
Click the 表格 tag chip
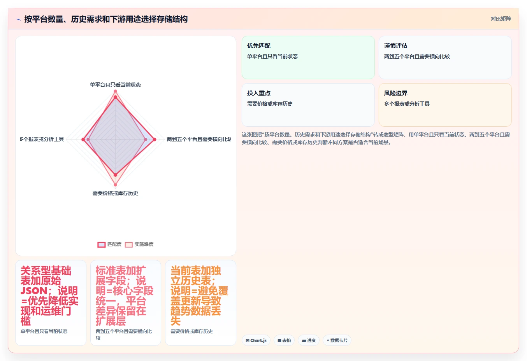click(x=284, y=340)
